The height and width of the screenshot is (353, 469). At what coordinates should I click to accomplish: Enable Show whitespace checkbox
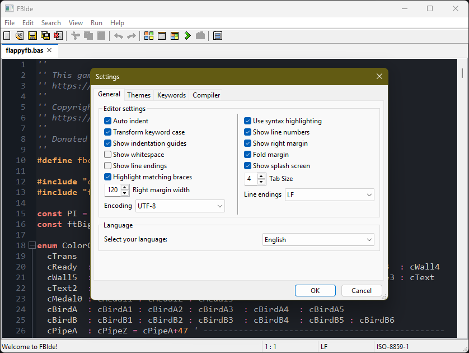107,155
